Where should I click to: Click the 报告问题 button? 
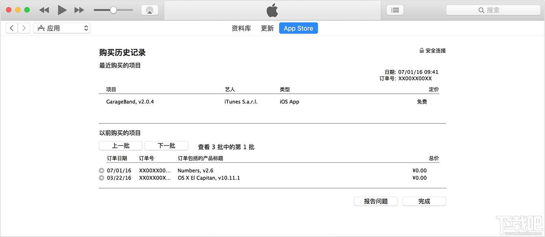click(376, 201)
